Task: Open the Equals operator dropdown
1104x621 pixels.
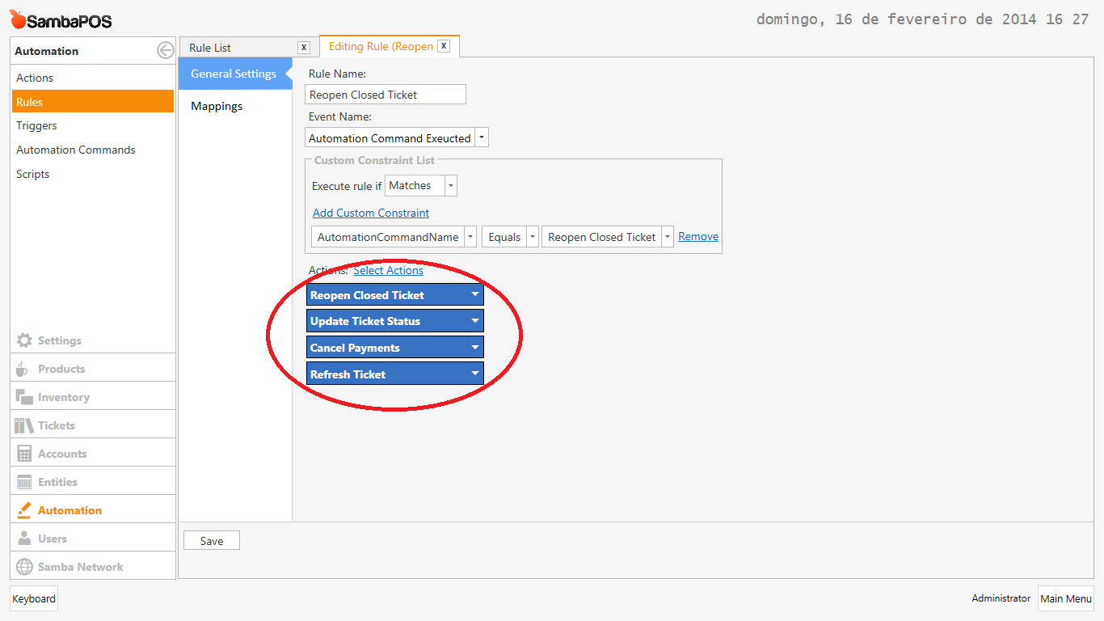Action: (x=533, y=237)
